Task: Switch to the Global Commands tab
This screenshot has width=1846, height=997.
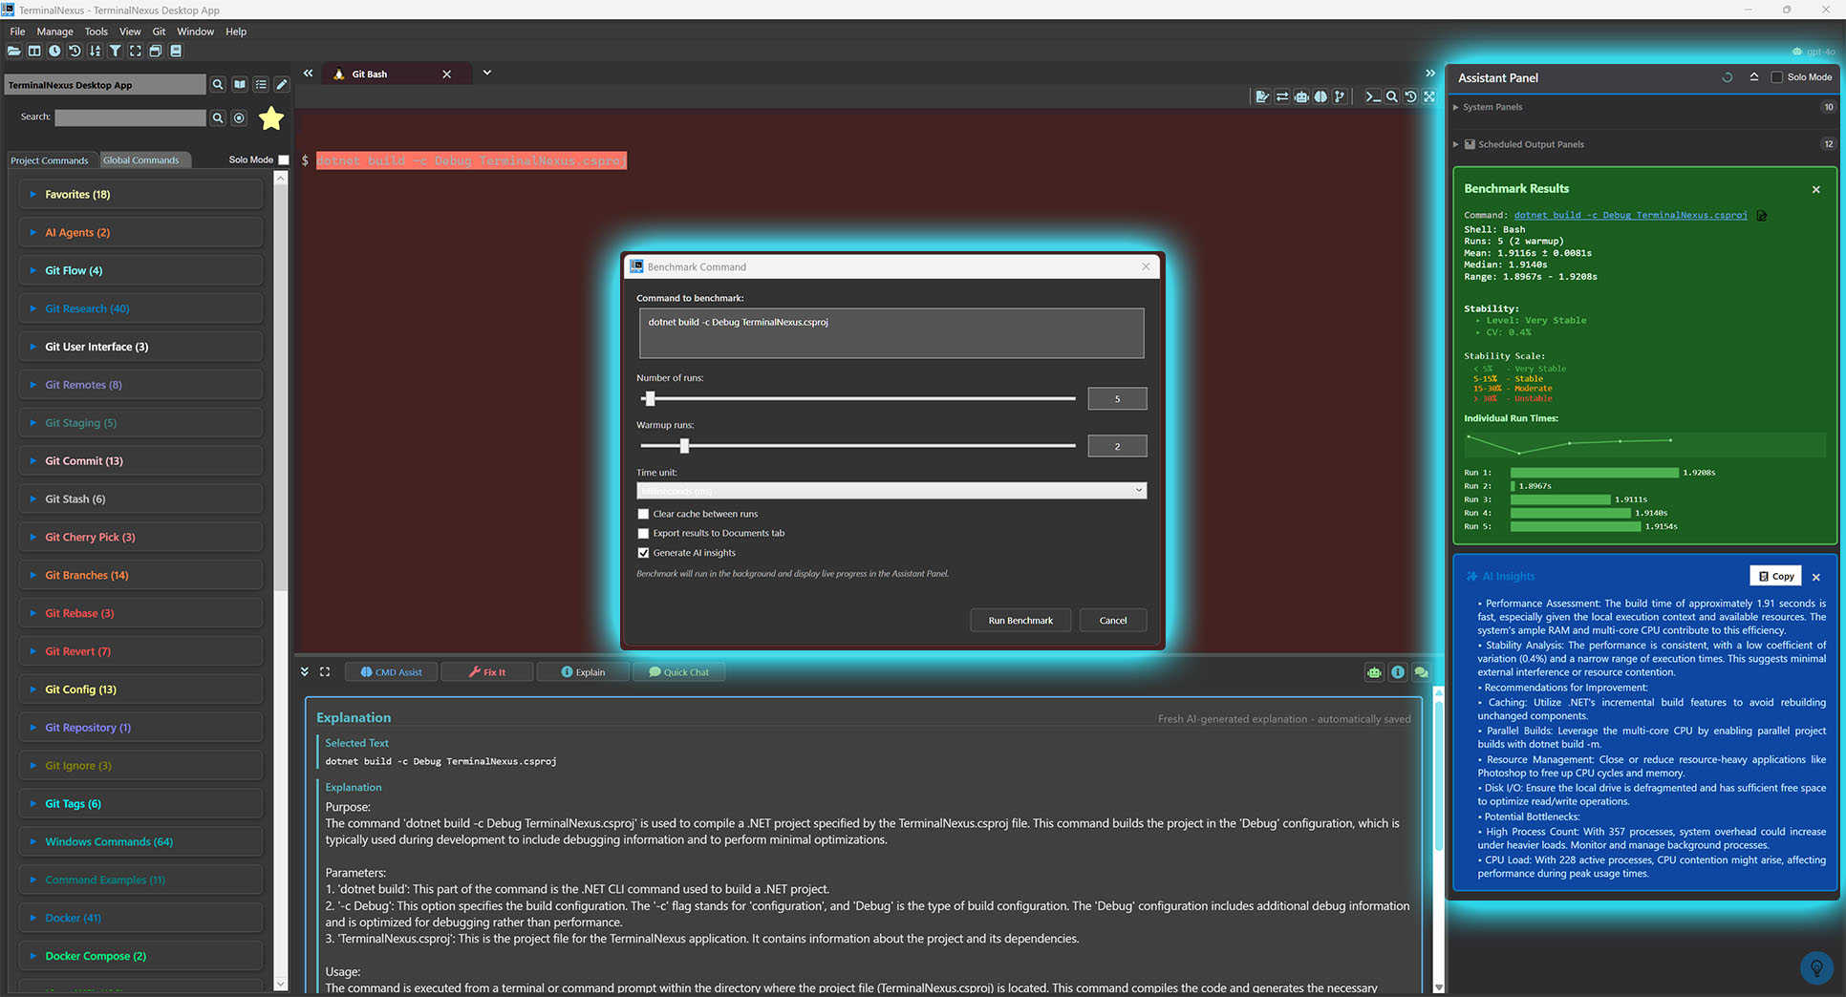Action: 141,160
